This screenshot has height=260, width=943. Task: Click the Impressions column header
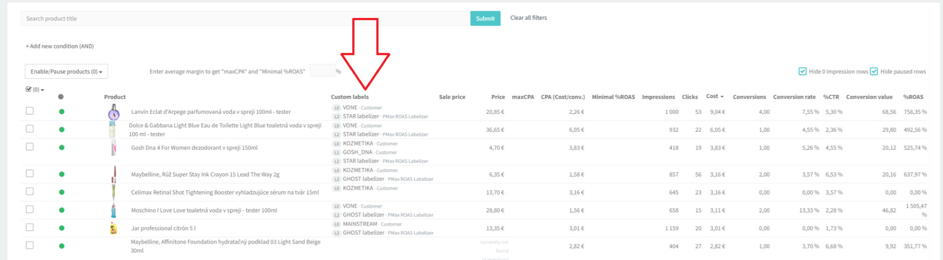pos(658,97)
